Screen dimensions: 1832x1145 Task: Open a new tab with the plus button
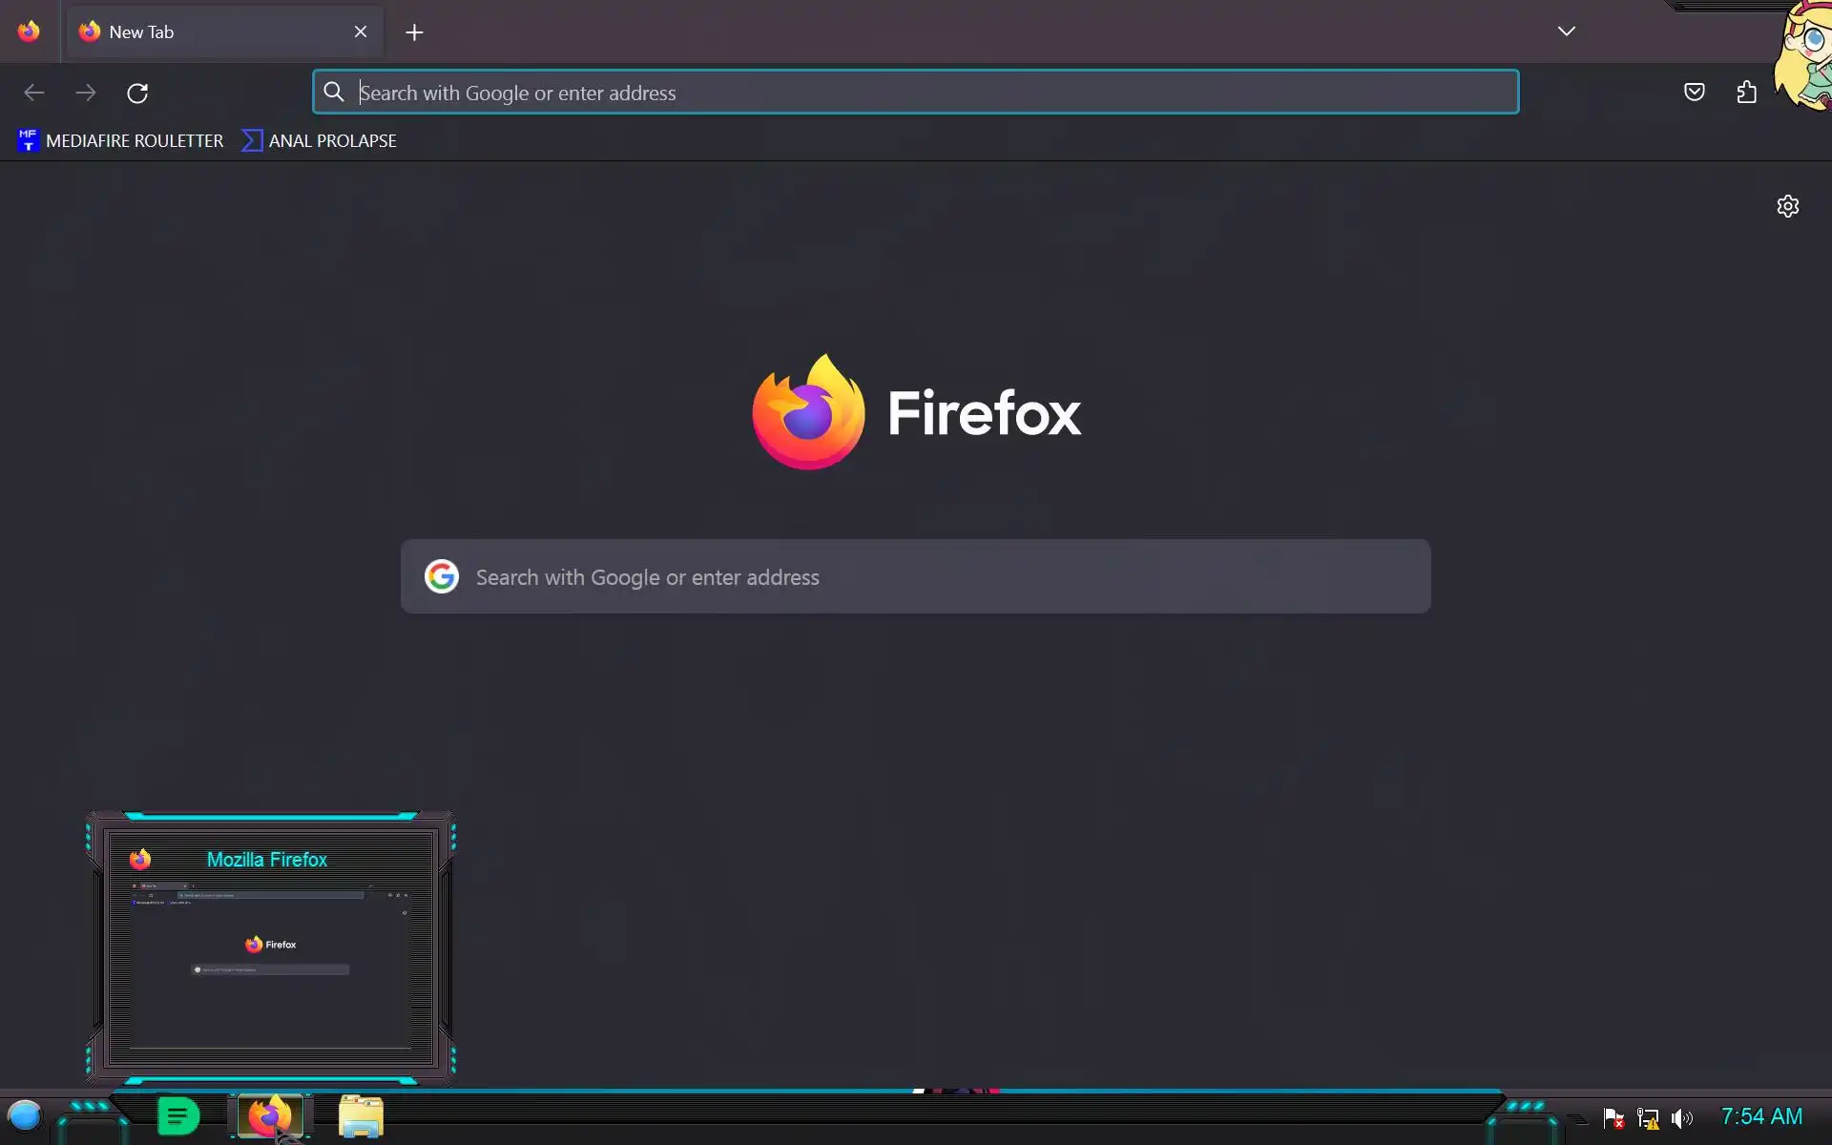click(x=414, y=32)
